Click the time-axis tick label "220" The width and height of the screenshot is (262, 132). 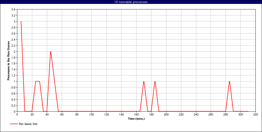[x=181, y=114]
